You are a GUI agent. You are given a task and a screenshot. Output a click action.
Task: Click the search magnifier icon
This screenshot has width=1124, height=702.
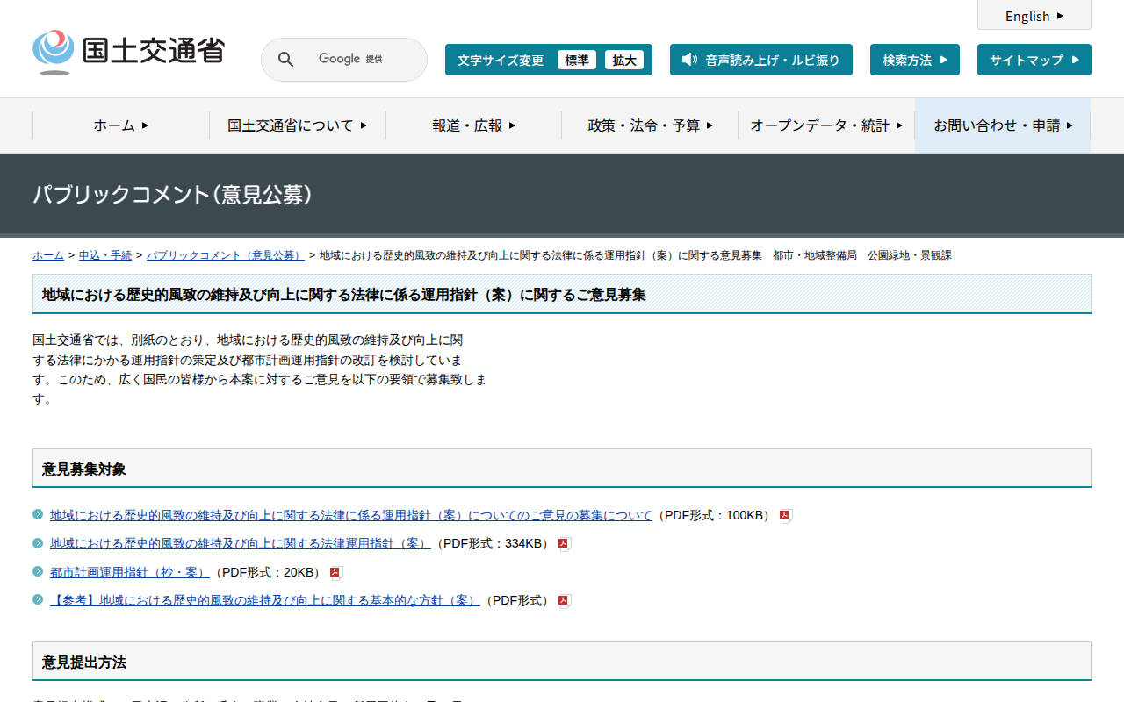pyautogui.click(x=285, y=60)
